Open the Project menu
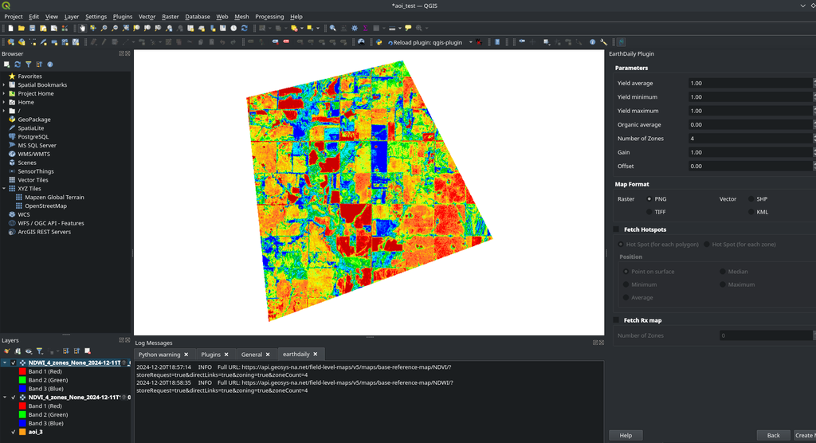 [14, 17]
